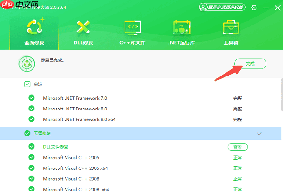Select Microsoft .NET Framework 8.0 x64 text
Image resolution: width=283 pixels, height=194 pixels.
point(79,119)
